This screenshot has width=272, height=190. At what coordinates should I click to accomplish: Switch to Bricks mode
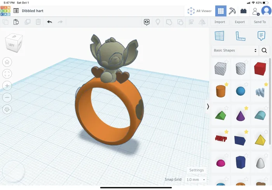243,11
